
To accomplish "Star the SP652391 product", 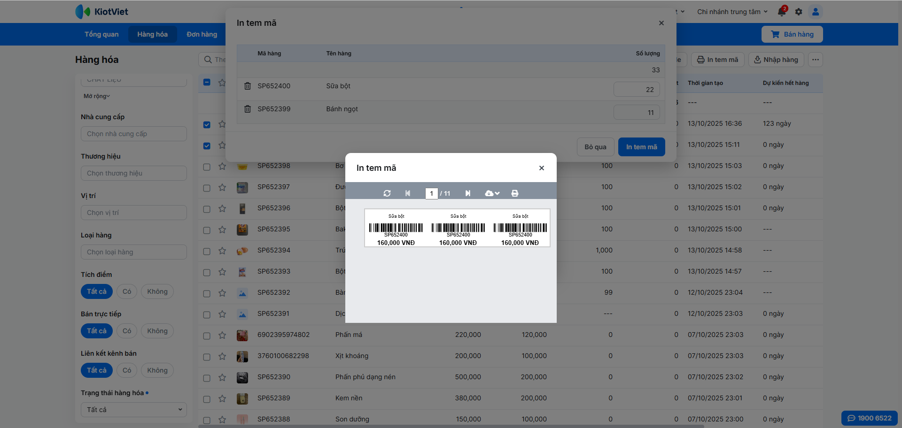I will point(222,314).
